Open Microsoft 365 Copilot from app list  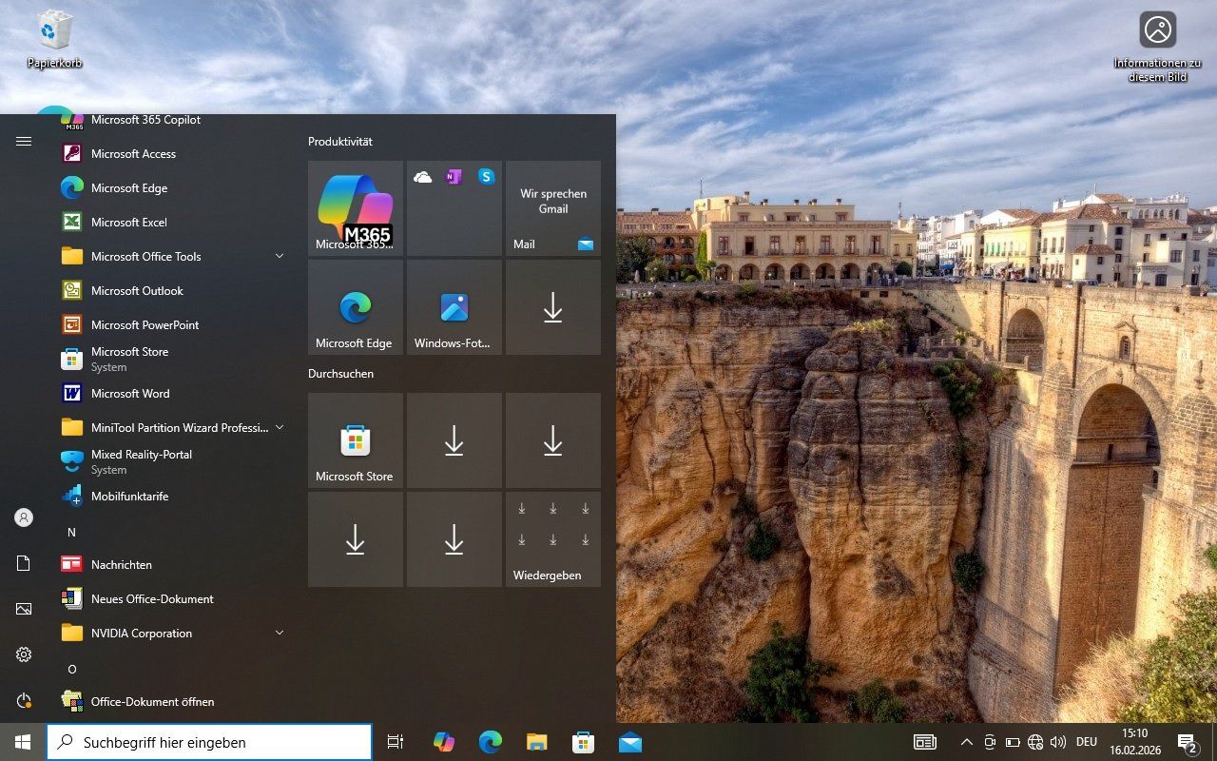tap(173, 121)
